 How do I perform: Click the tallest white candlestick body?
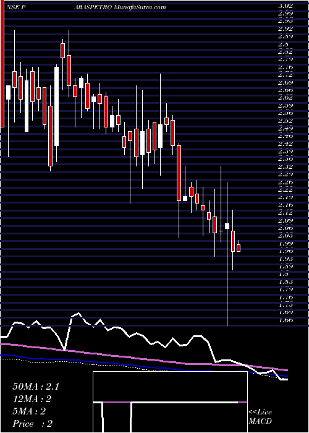tap(57, 106)
